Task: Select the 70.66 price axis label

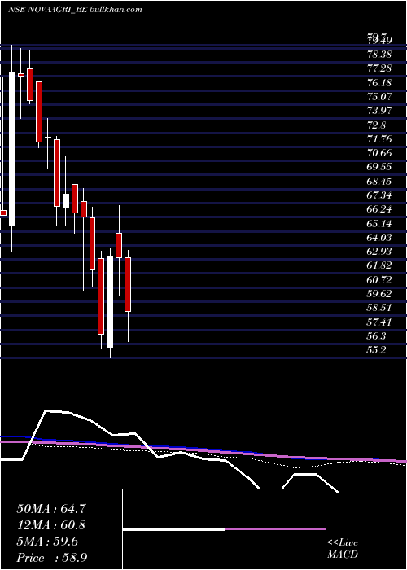Action: click(x=379, y=153)
